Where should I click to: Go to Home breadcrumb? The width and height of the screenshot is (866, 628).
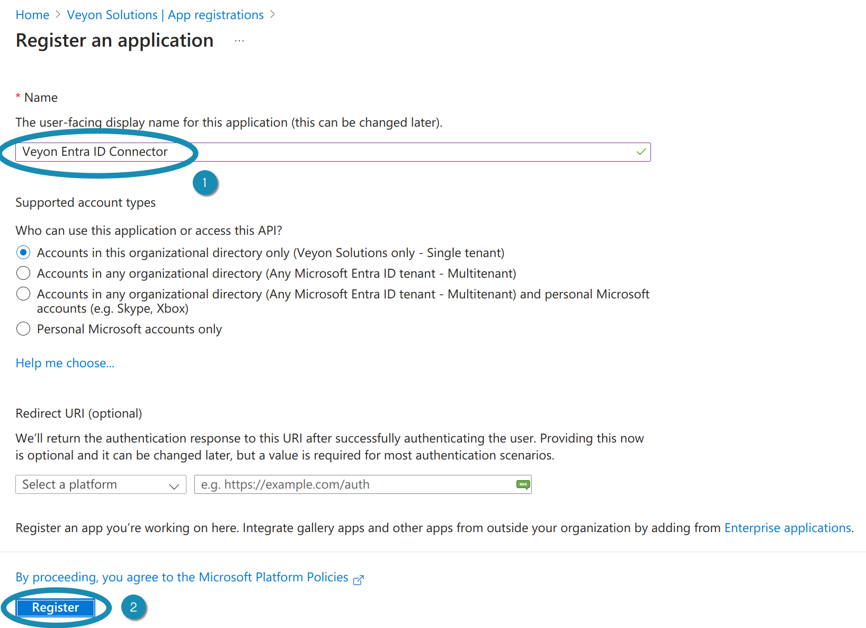pyautogui.click(x=32, y=15)
